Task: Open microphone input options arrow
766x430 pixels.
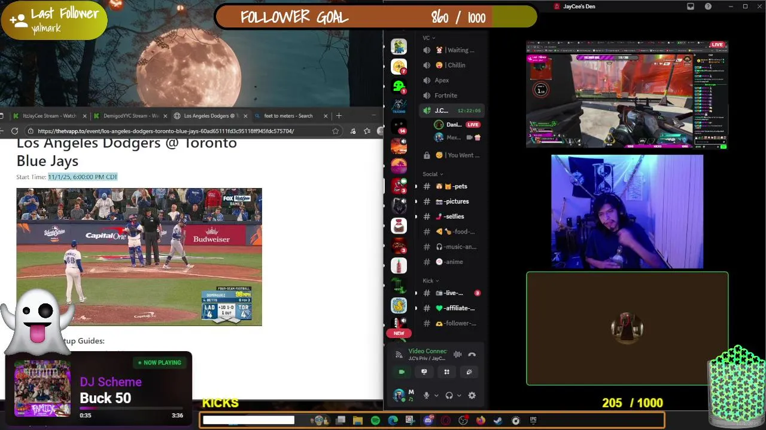Action: (x=436, y=395)
